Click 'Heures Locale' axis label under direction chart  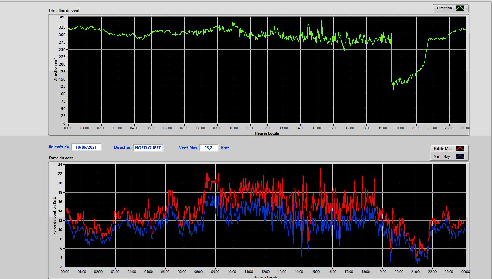pos(267,133)
